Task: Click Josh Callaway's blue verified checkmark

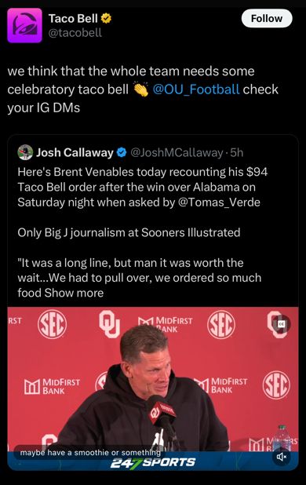Action: point(122,152)
